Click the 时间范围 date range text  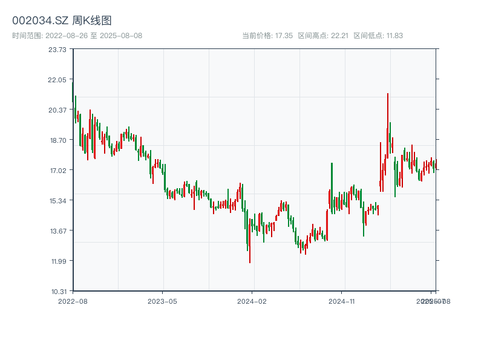point(77,36)
